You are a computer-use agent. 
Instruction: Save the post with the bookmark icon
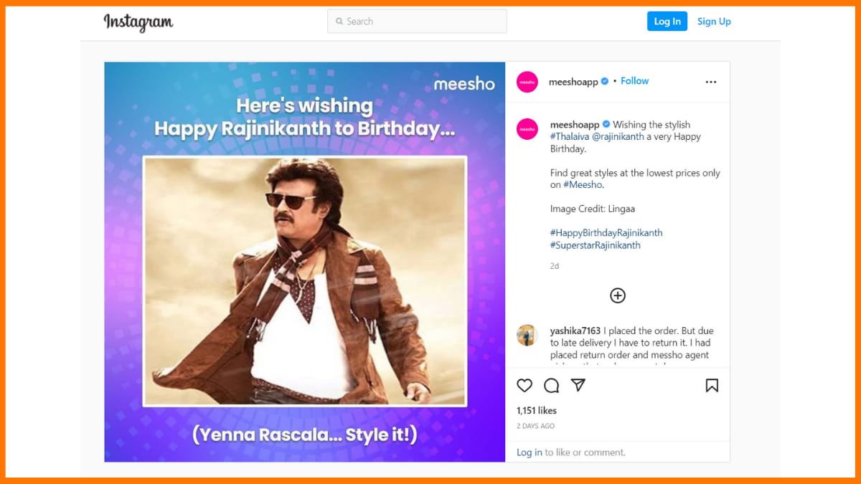[x=712, y=386]
